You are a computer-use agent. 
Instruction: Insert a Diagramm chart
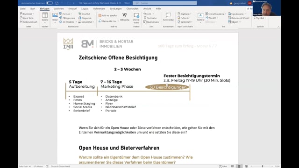coord(85,18)
